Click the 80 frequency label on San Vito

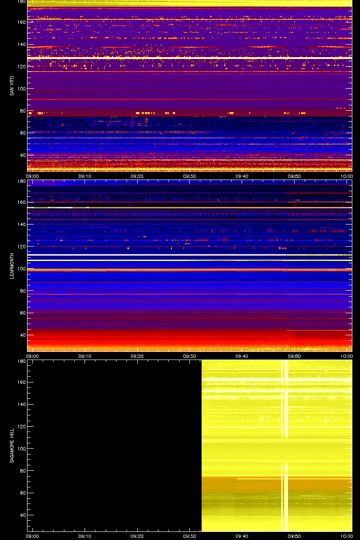pyautogui.click(x=22, y=111)
